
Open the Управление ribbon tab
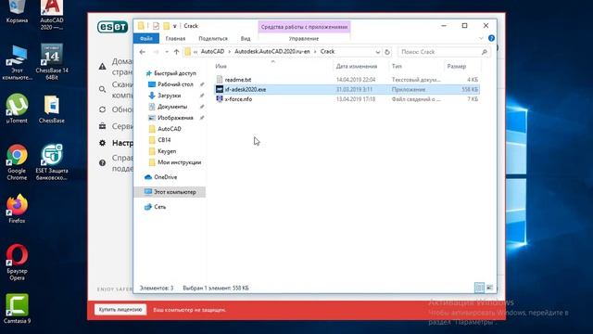304,38
